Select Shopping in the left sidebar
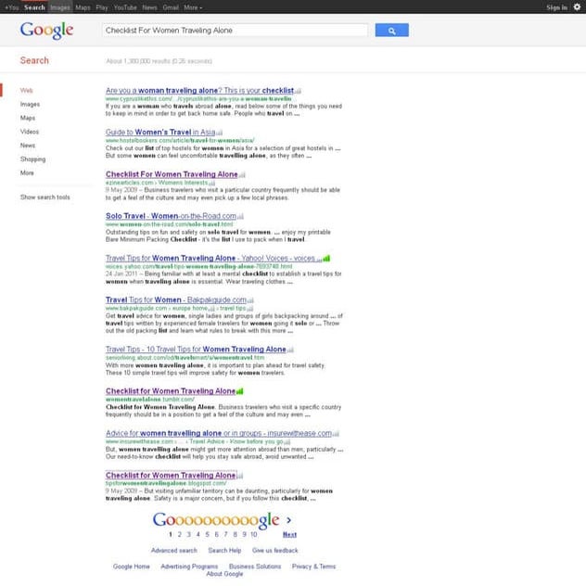This screenshot has height=586, width=586. tap(32, 159)
